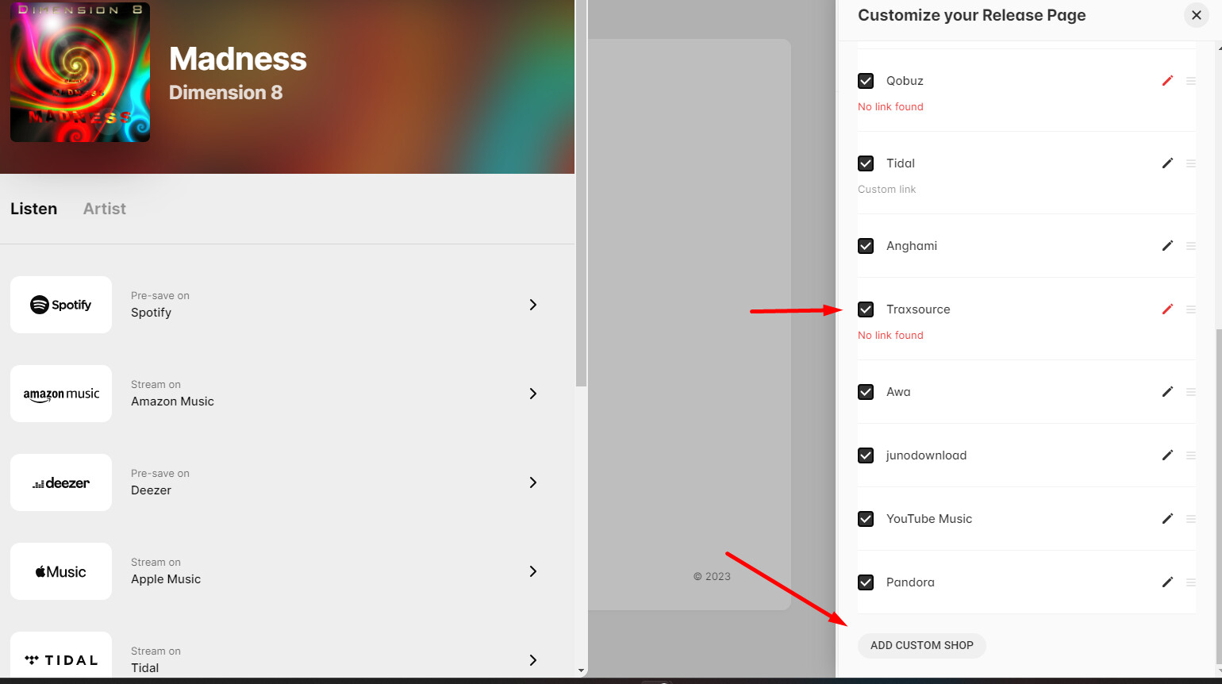Screen dimensions: 1222x684
Task: Click Traxsource's 'No link found' message
Action: (890, 336)
